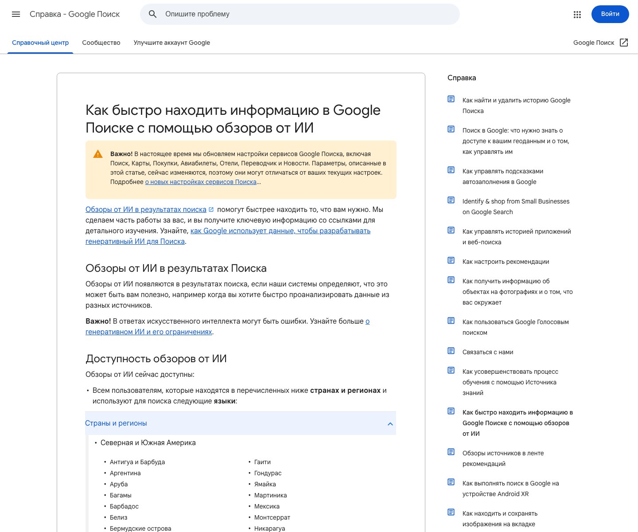Open sidebar article Как получить информацию об объектах
This screenshot has height=532, width=638.
tap(517, 292)
